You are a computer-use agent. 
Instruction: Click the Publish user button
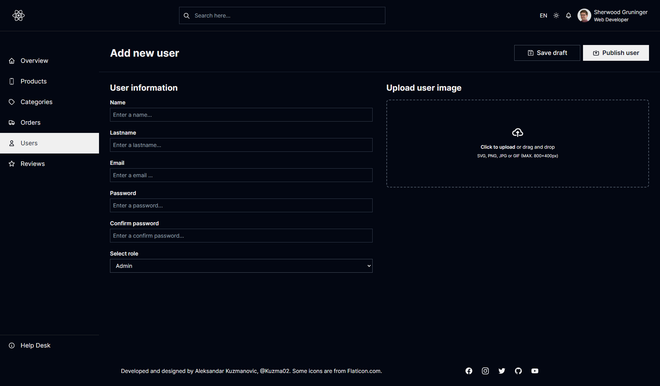(616, 53)
